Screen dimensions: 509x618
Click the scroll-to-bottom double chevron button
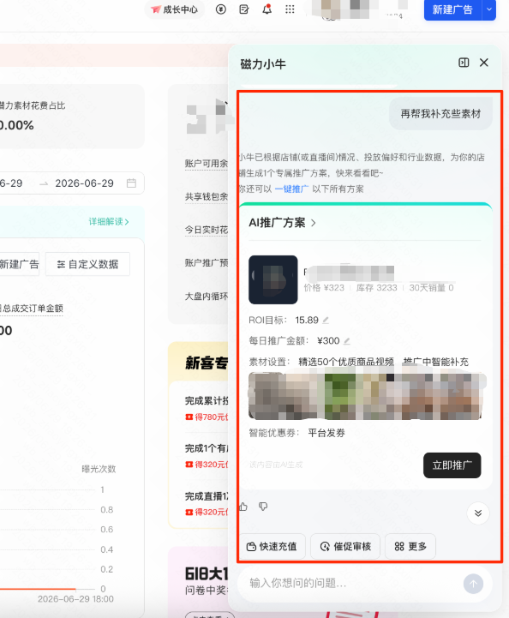click(x=478, y=513)
